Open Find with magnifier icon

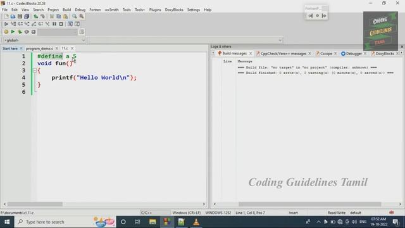point(75,16)
